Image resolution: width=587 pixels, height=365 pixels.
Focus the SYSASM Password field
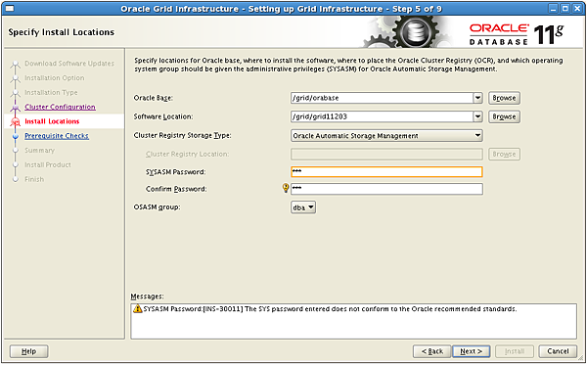[x=386, y=172]
